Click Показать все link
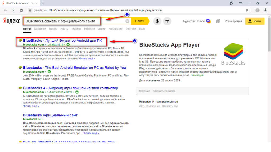Image resolution: width=271 pixels, height=152 pixels. (170, 106)
